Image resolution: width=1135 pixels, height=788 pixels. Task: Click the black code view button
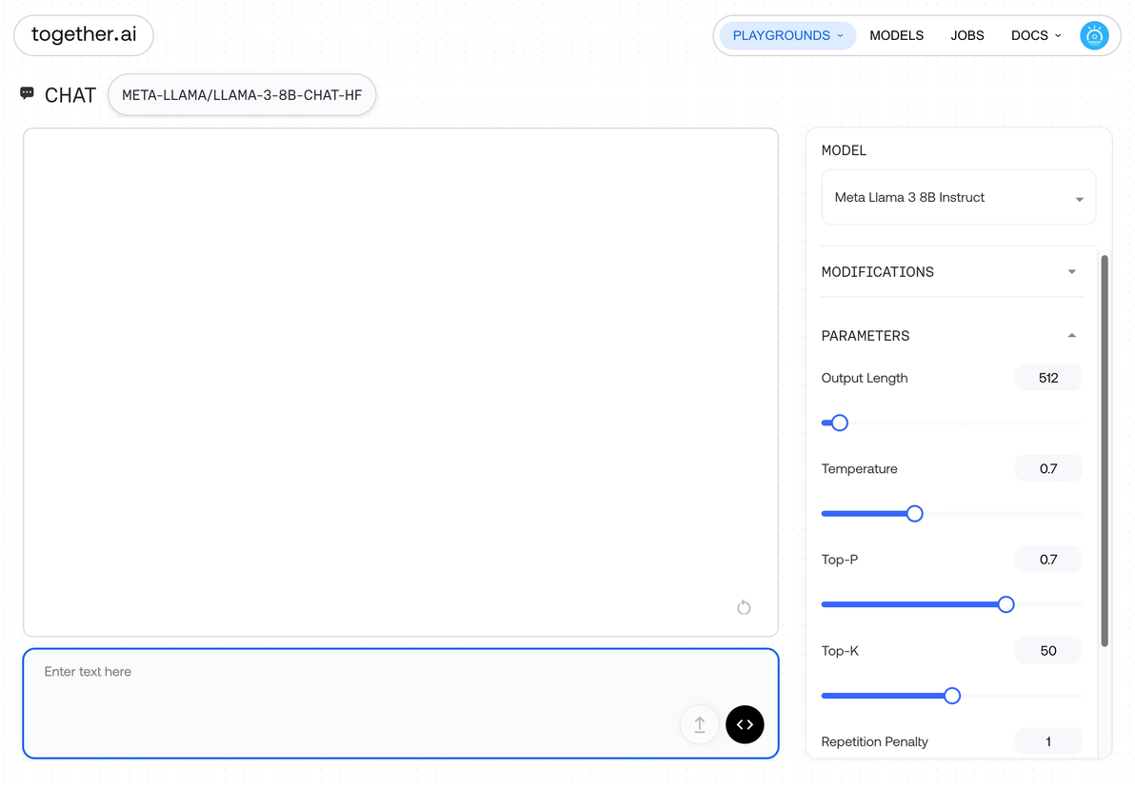(x=744, y=724)
